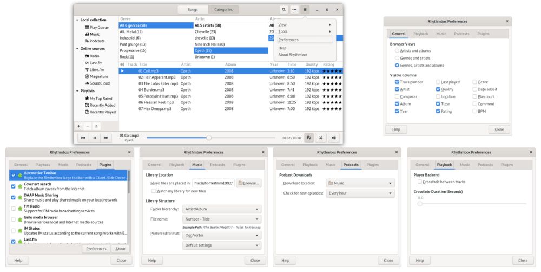This screenshot has width=541, height=272.
Task: Select Music in Local collection
Action: coord(93,34)
